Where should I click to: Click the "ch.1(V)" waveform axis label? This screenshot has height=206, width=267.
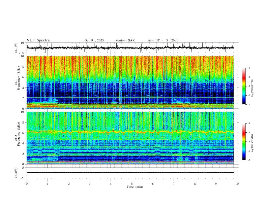tap(16, 48)
